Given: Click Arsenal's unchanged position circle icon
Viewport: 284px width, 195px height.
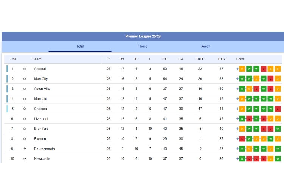Looking at the screenshot, I should (25, 69).
